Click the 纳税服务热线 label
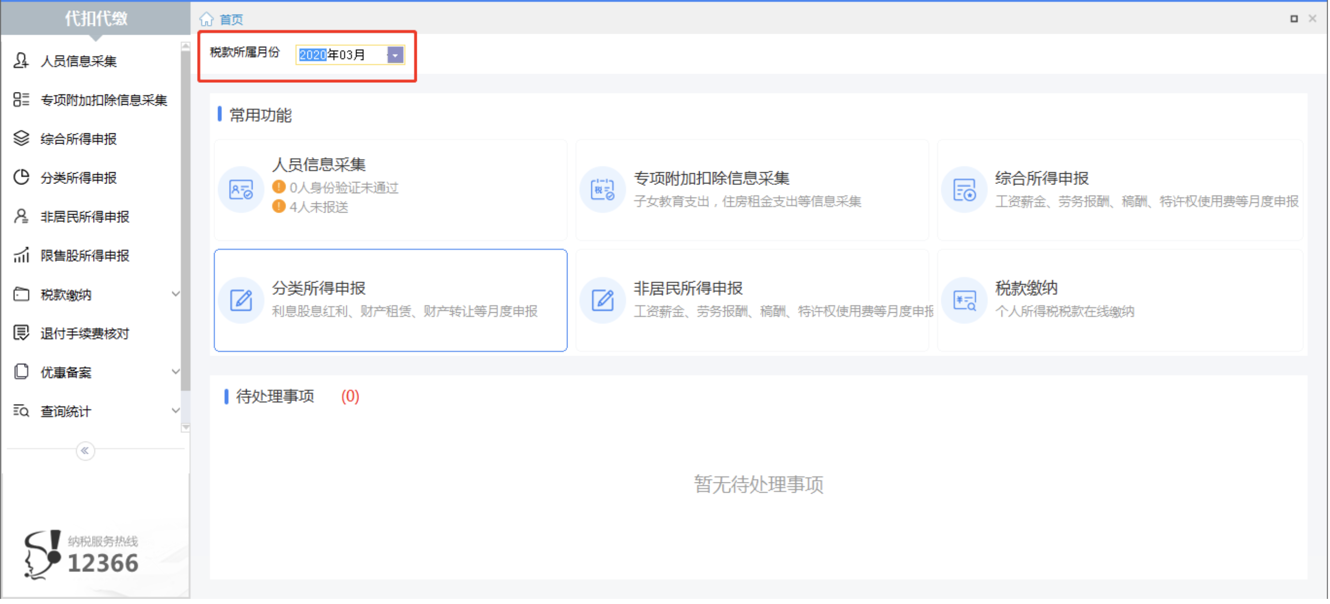Viewport: 1330px width, 604px height. click(x=103, y=542)
